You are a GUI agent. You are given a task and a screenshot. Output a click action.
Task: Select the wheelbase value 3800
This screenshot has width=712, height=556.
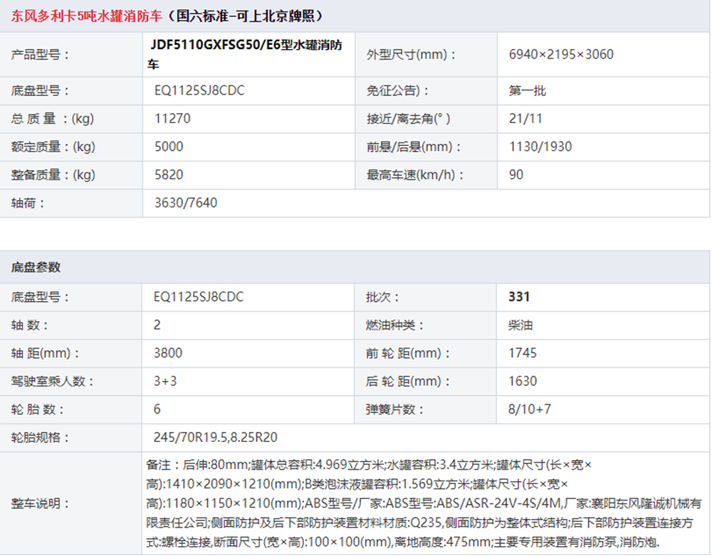tap(168, 353)
